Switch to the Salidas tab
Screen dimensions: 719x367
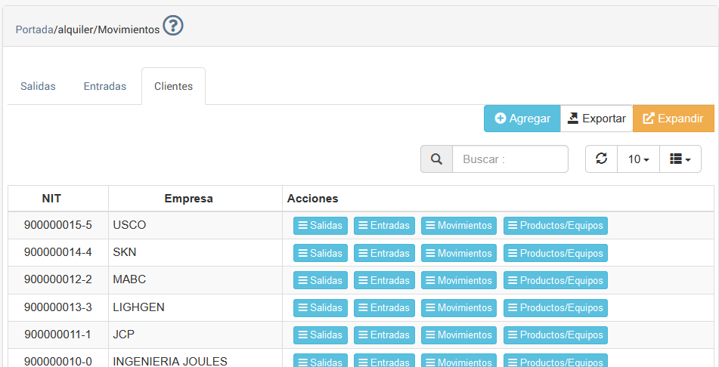(x=38, y=86)
